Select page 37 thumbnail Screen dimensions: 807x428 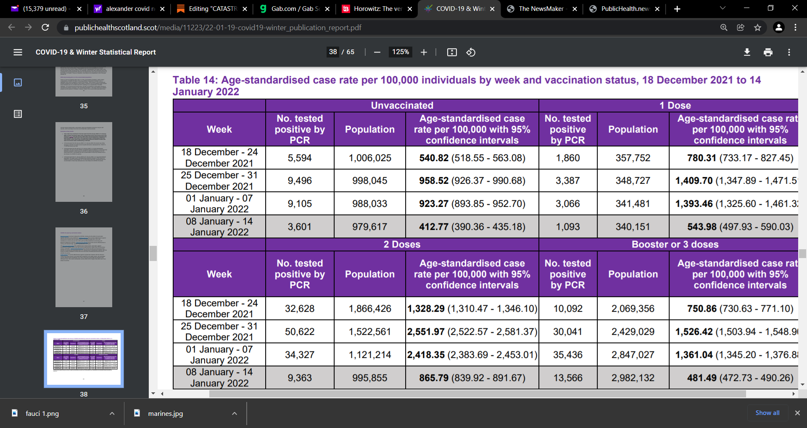point(84,267)
